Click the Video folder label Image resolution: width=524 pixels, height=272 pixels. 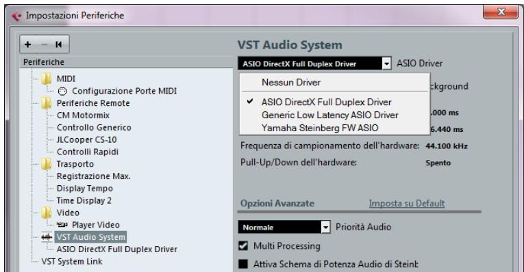(x=68, y=213)
